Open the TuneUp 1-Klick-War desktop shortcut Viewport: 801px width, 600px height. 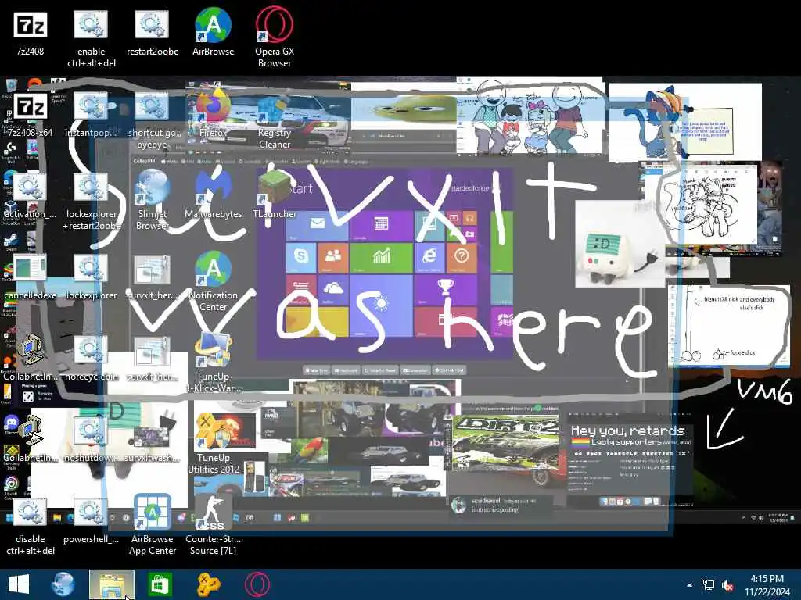(x=213, y=364)
